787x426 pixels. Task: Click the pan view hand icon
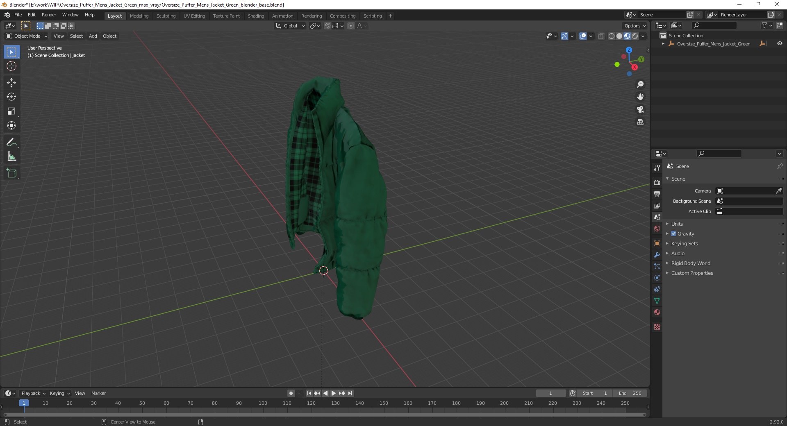(640, 97)
